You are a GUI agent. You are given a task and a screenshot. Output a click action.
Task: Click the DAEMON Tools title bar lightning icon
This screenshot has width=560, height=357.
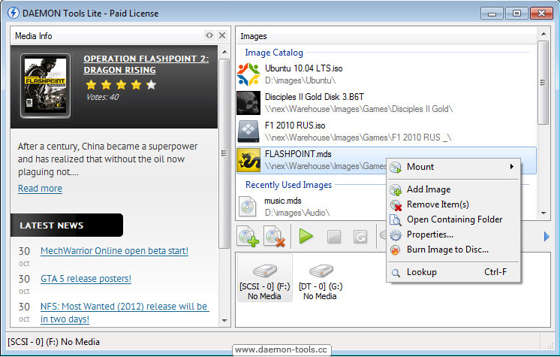point(14,13)
